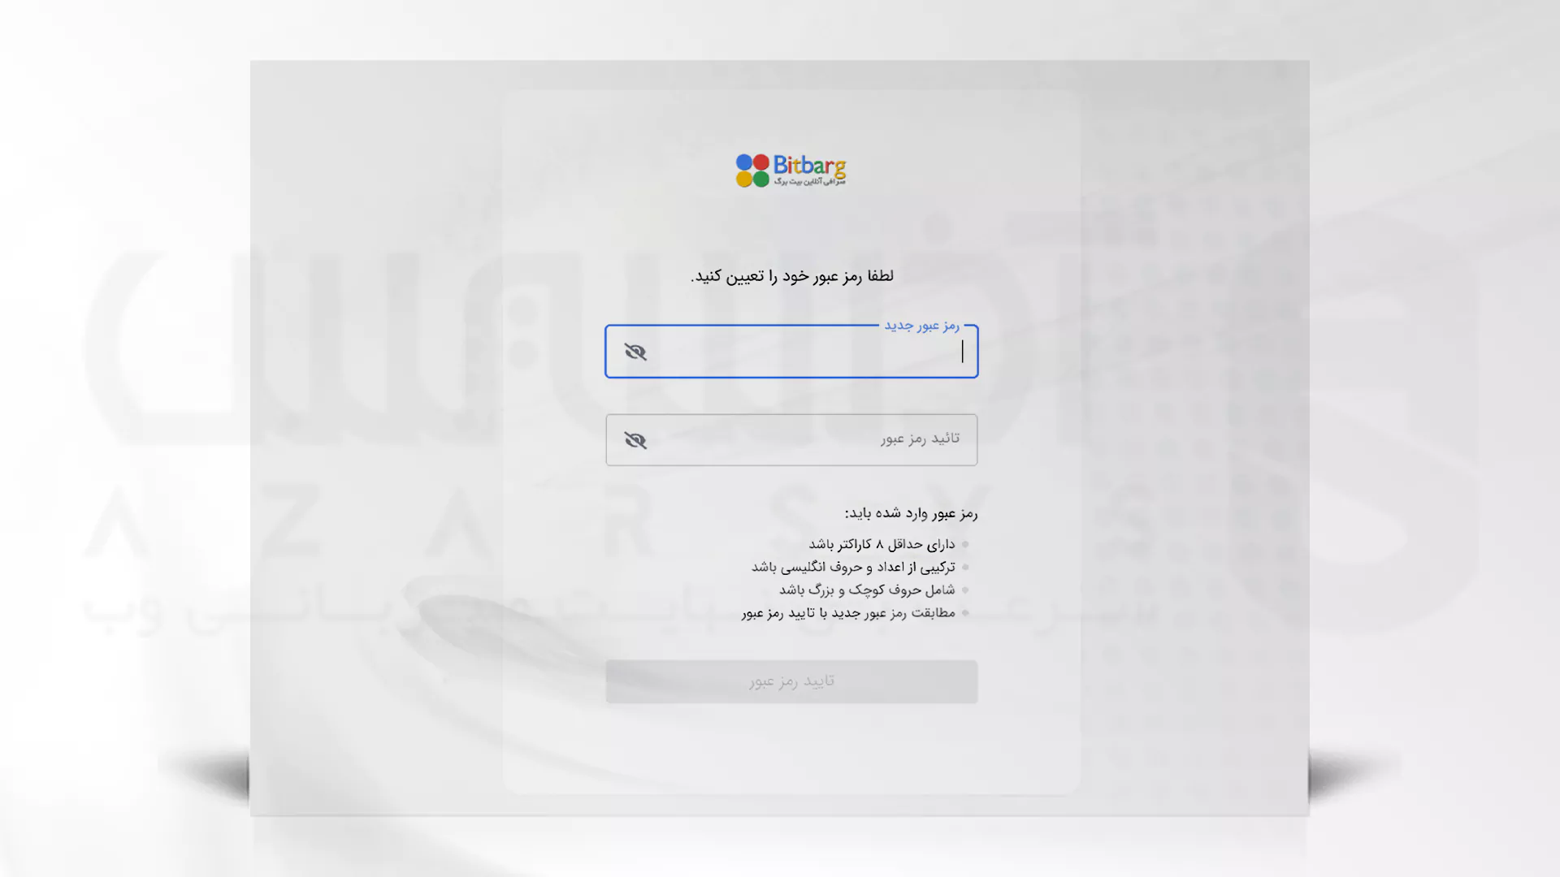
Task: Click the تایید رمز عبور input field
Action: point(791,439)
